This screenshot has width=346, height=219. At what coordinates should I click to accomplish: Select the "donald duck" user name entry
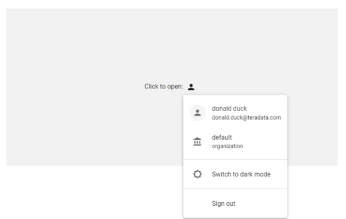(229, 109)
